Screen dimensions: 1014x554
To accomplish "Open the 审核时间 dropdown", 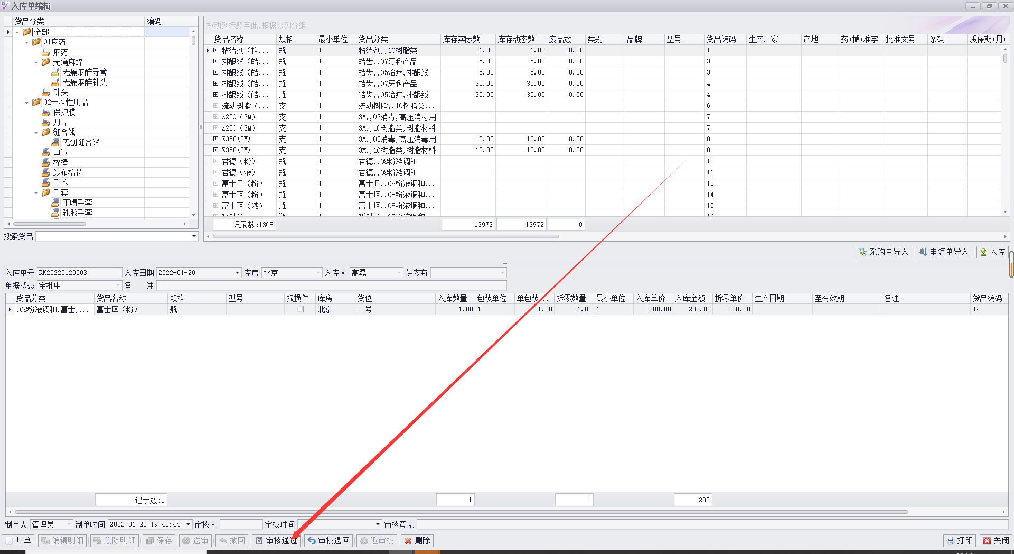I will point(378,524).
